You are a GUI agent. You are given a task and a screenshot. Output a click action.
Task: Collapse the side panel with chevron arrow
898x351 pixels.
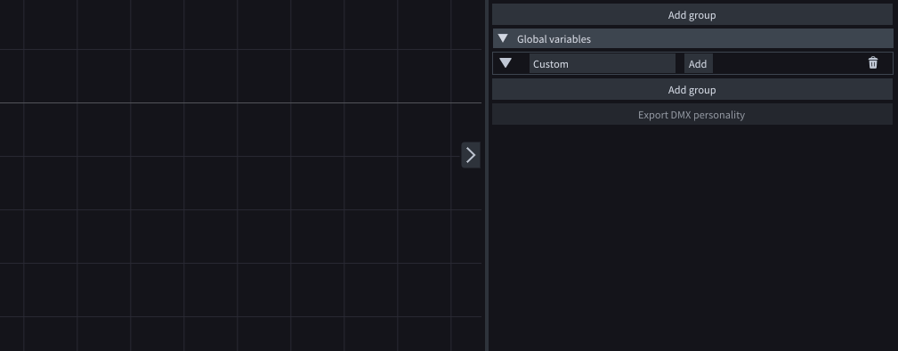coord(470,155)
